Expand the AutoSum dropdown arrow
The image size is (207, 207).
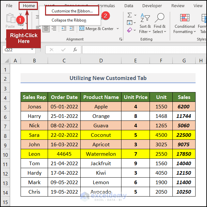point(135,15)
